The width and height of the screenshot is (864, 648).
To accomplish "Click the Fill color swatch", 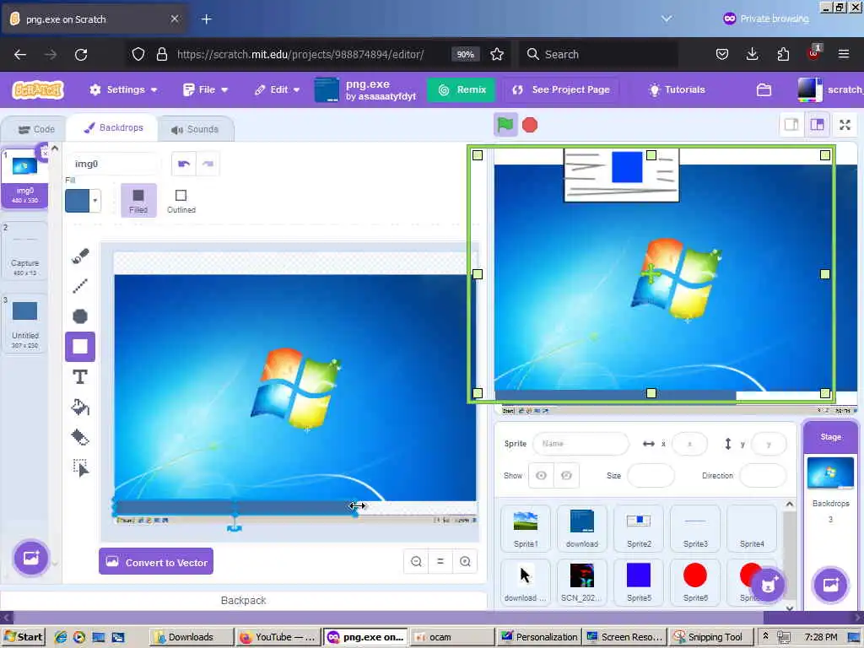I will tap(77, 201).
